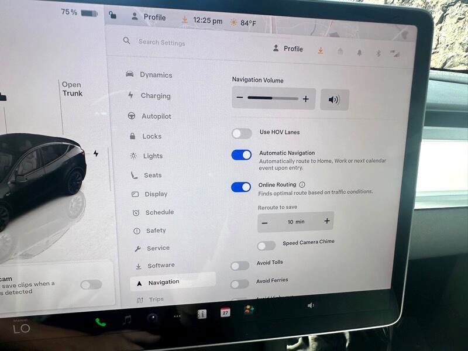Tap the speaker icon beside Navigation Volume

[334, 99]
